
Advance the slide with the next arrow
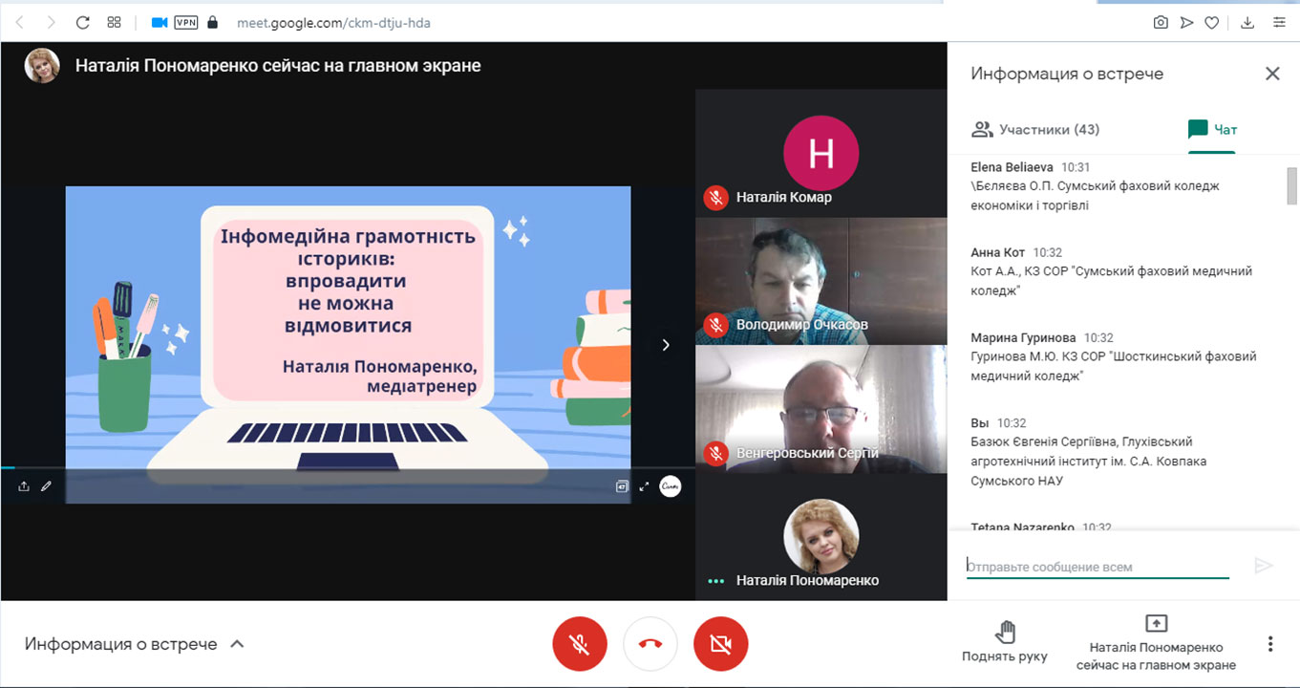(x=666, y=345)
